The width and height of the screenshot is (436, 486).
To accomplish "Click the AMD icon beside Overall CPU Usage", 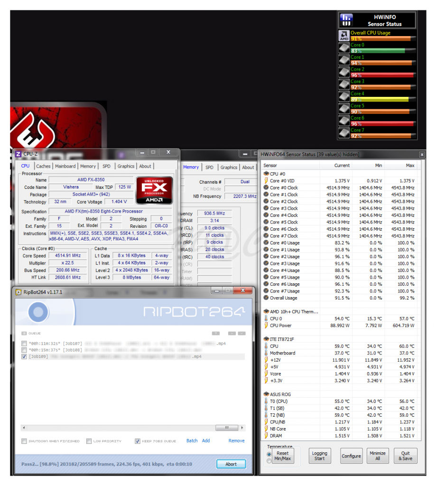I will [343, 35].
